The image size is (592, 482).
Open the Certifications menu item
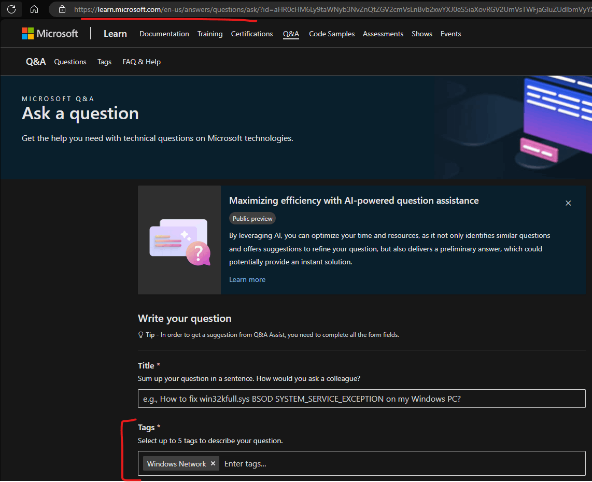point(252,34)
